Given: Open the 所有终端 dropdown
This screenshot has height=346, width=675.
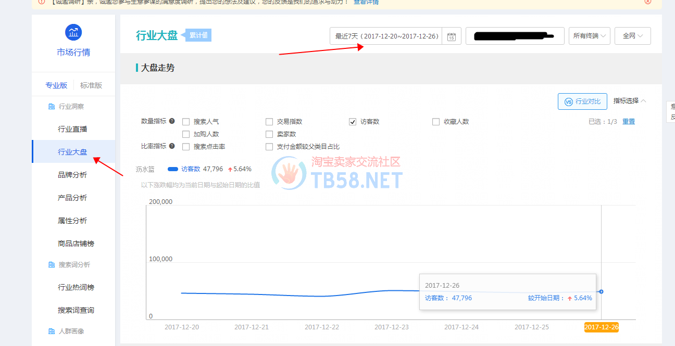Looking at the screenshot, I should [x=589, y=36].
